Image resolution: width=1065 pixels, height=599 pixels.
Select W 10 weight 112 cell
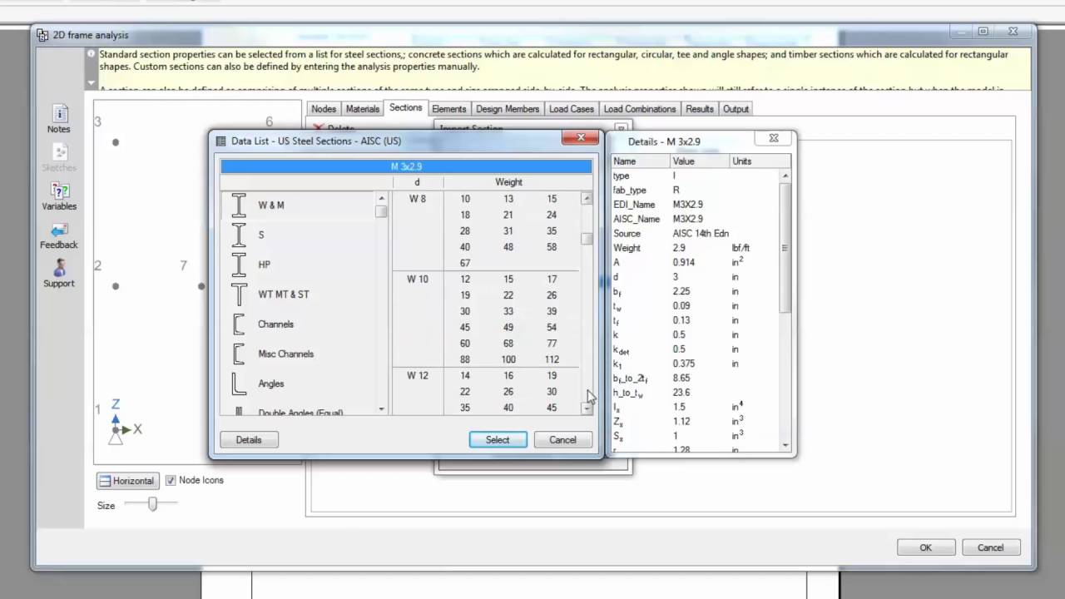(552, 359)
